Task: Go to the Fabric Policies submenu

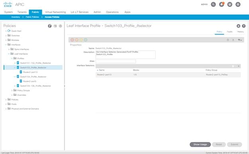Action: [32, 17]
